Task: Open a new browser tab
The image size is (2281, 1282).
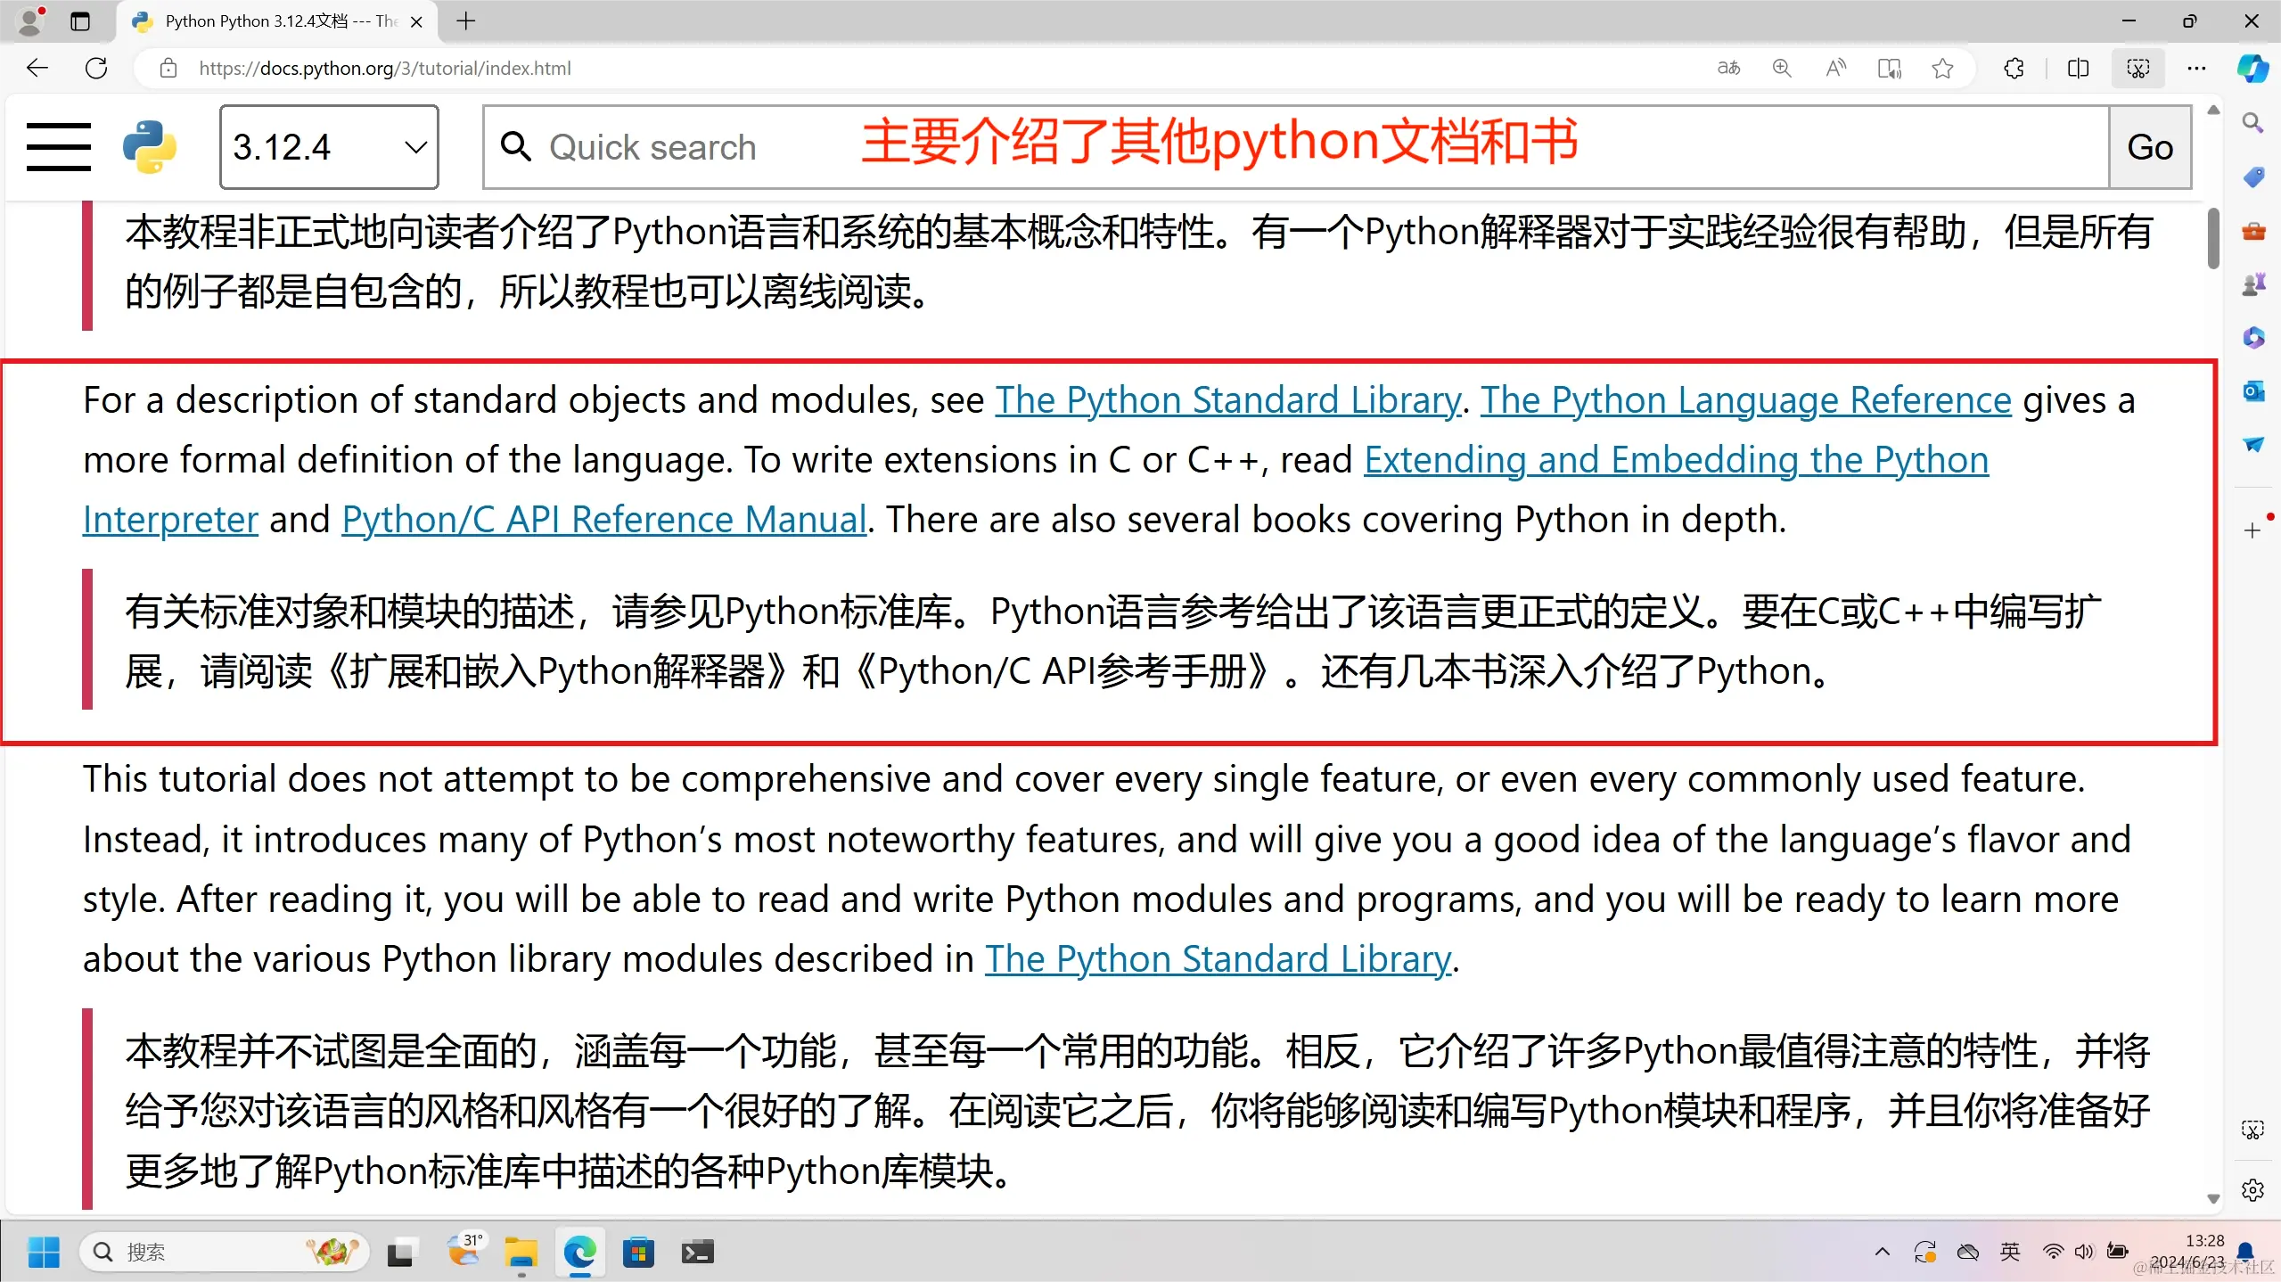Action: pos(465,21)
